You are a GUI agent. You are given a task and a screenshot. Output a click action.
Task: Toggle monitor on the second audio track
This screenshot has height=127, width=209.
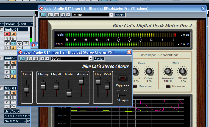tap(13, 63)
